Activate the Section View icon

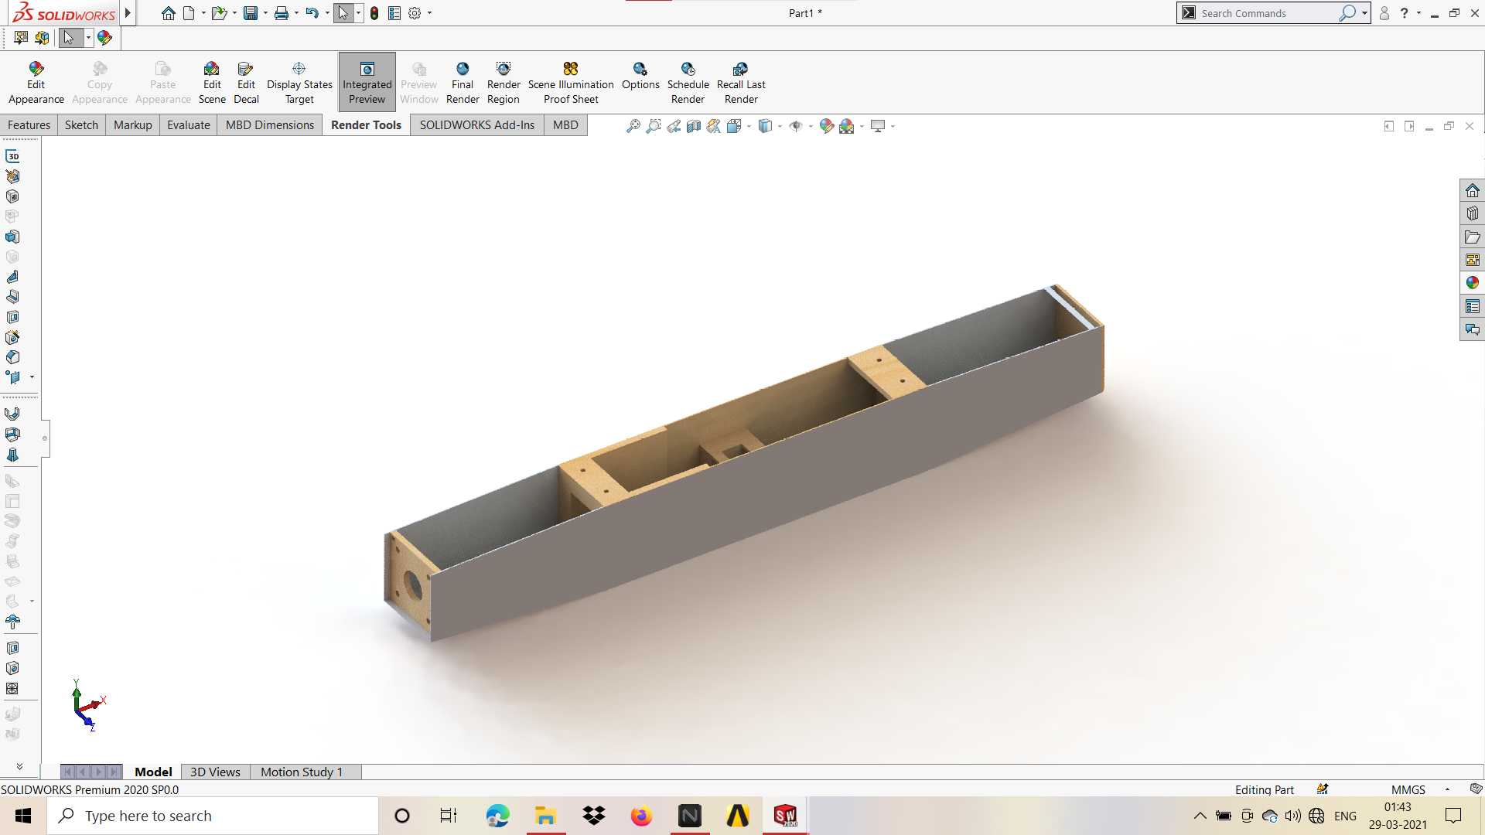(694, 126)
